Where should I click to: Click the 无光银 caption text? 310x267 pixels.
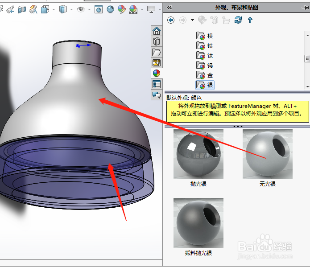pyautogui.click(x=268, y=184)
